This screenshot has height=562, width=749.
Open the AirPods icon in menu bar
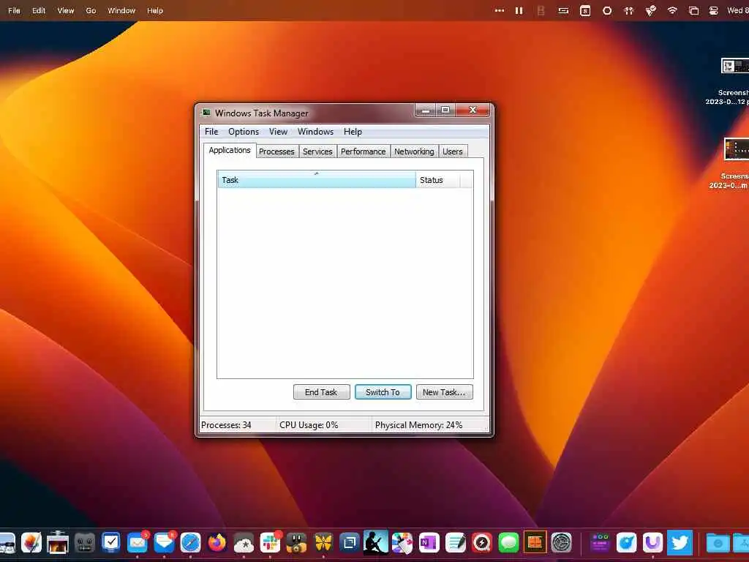click(x=628, y=10)
